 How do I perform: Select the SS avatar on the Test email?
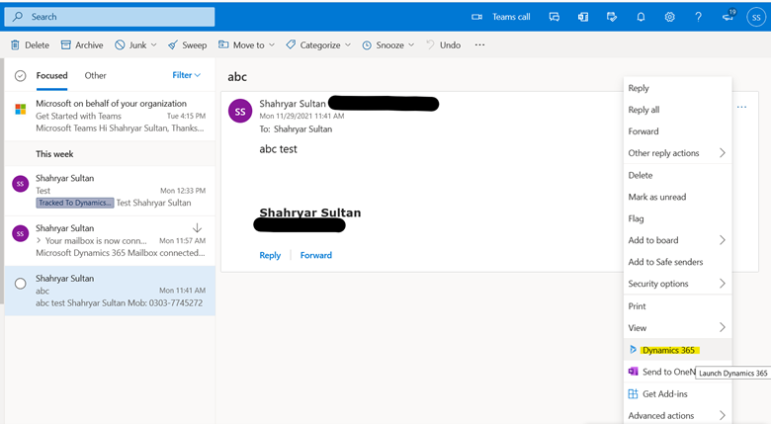tap(20, 184)
